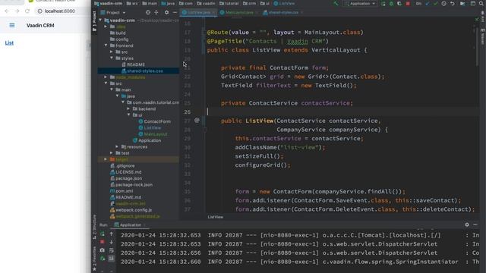
Task: Click the down arrow in Run console
Action: [112, 242]
